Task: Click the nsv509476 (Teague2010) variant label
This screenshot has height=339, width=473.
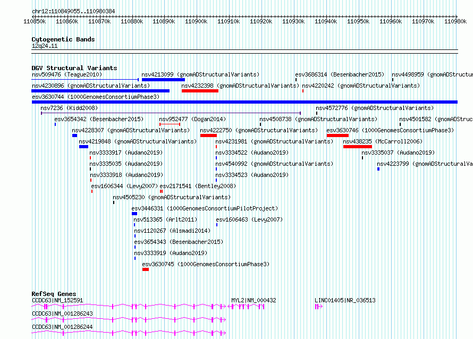Action: [x=67, y=74]
